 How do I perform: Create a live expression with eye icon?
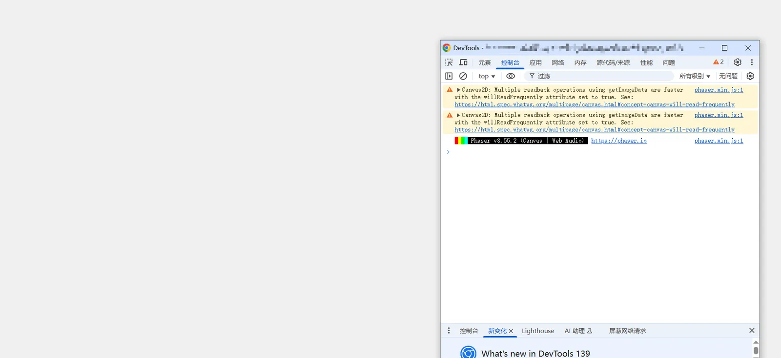[x=511, y=76]
